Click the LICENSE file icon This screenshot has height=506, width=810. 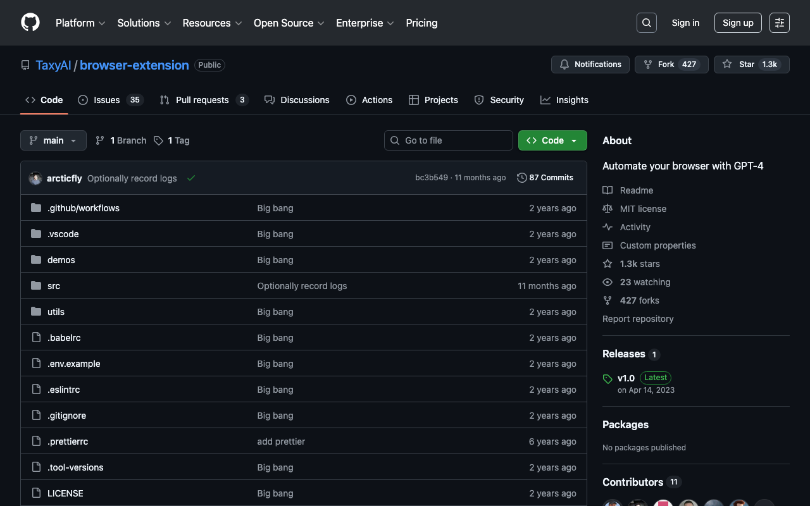tap(36, 493)
